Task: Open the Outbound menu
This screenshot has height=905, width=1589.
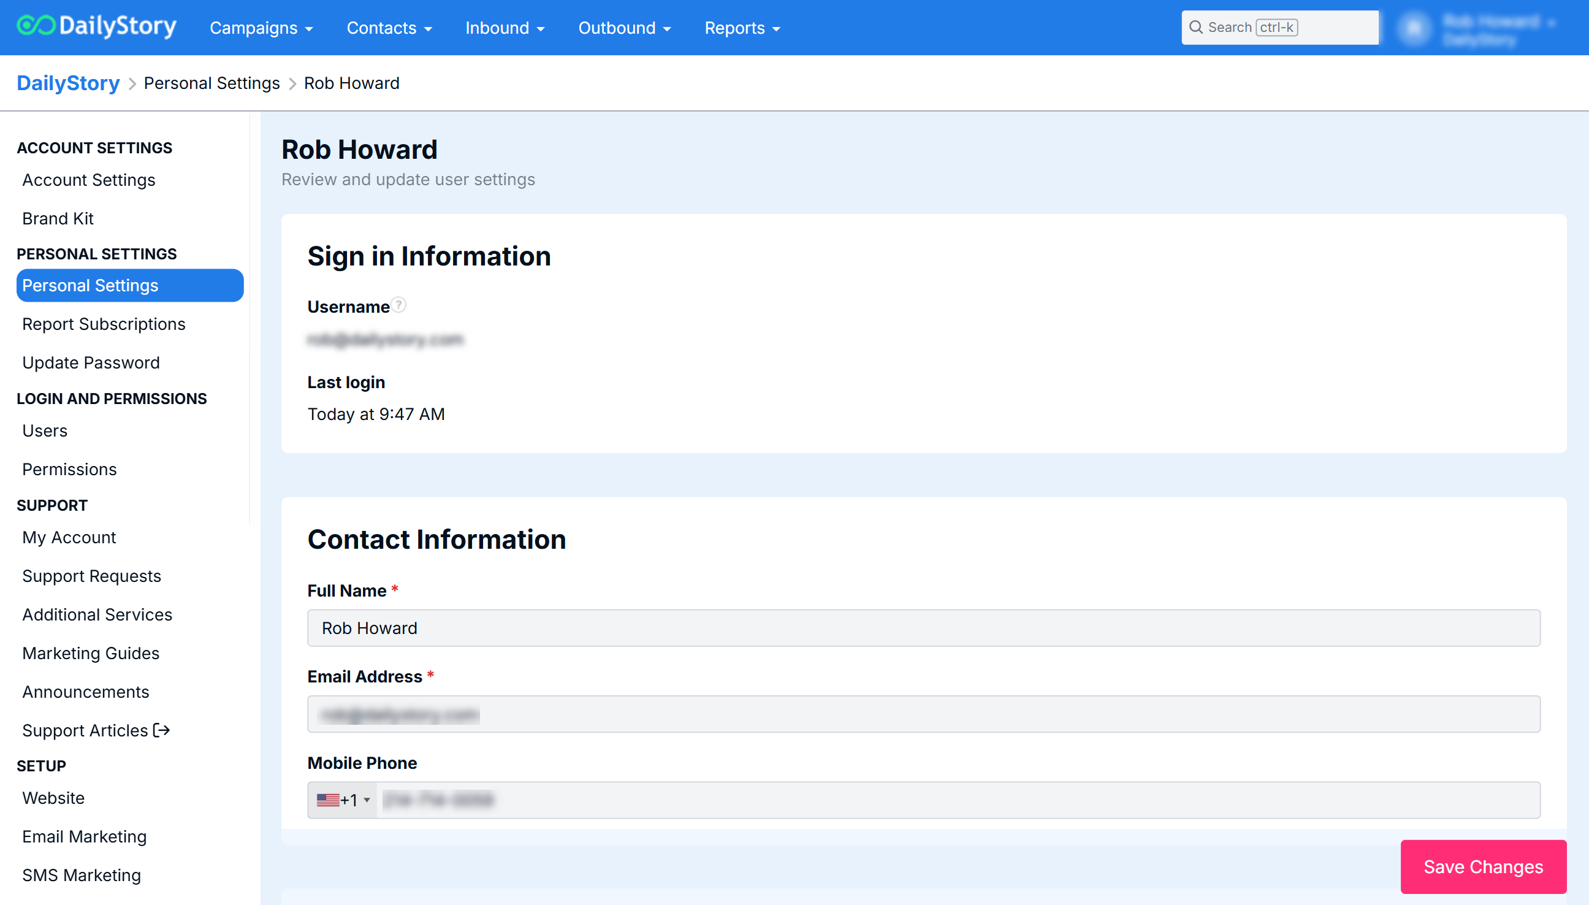Action: (624, 28)
